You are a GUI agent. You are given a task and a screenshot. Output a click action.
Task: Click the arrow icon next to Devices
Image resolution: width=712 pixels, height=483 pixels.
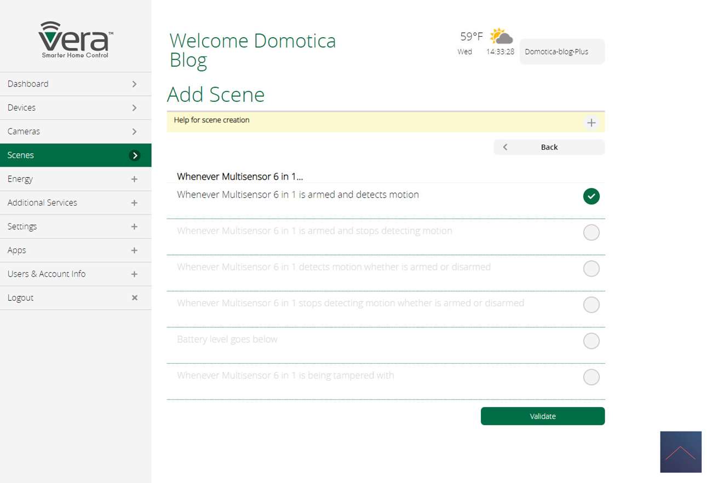click(134, 108)
